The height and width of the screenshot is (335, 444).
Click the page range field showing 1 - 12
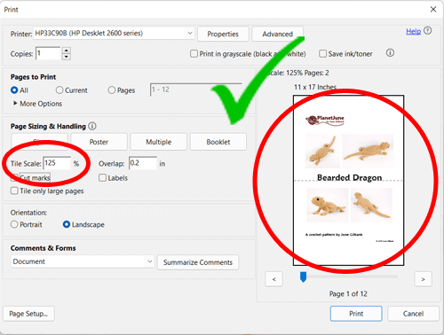tap(195, 90)
